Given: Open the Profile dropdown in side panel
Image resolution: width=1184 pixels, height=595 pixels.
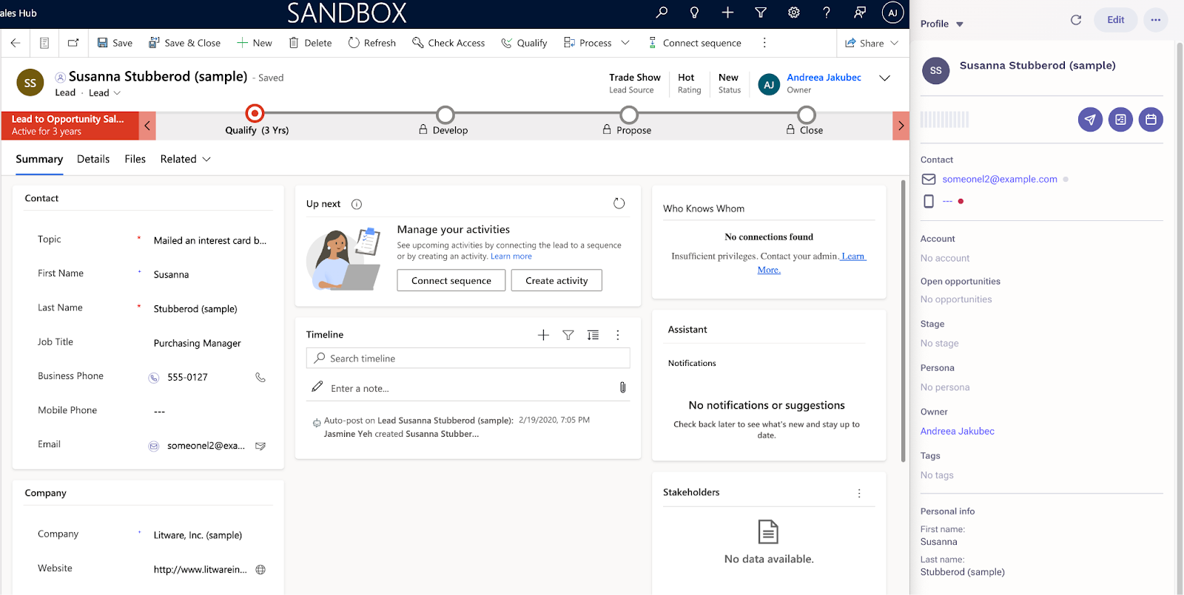Looking at the screenshot, I should coord(942,24).
